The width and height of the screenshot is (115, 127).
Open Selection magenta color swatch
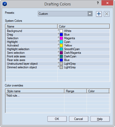61,38
